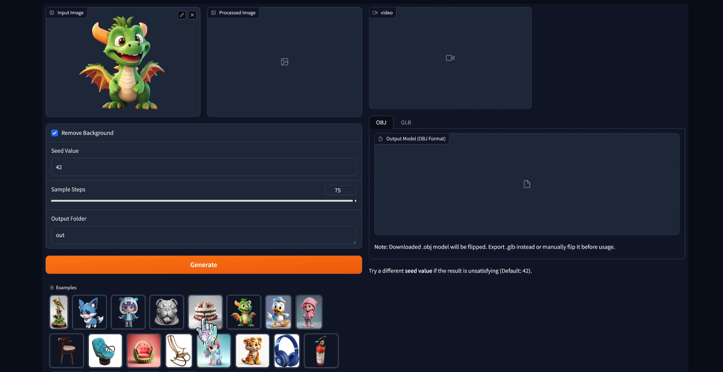Viewport: 723px width, 372px height.
Task: Select the fire extinguisher example
Action: (321, 351)
